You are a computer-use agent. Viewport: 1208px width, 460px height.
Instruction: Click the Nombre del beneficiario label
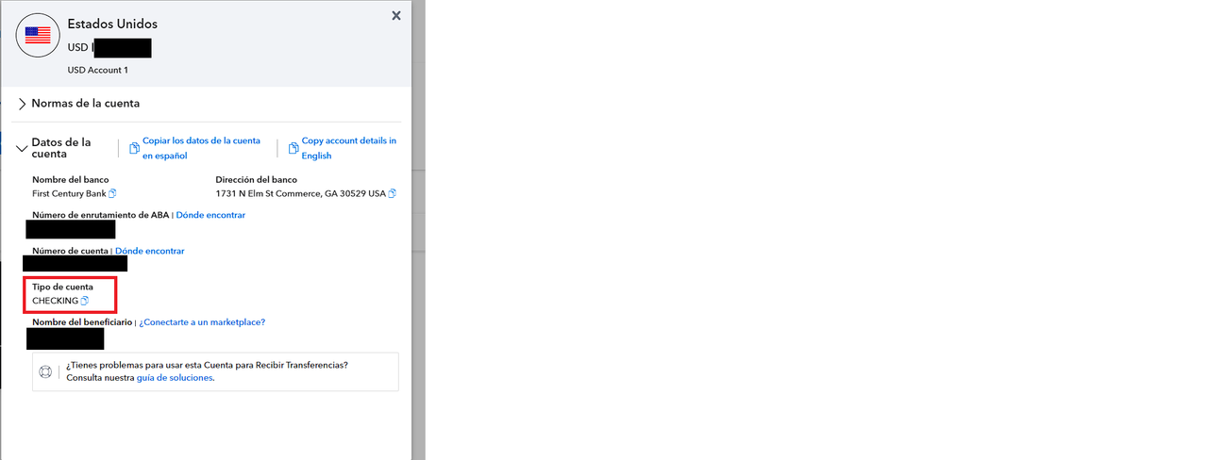[x=82, y=322]
